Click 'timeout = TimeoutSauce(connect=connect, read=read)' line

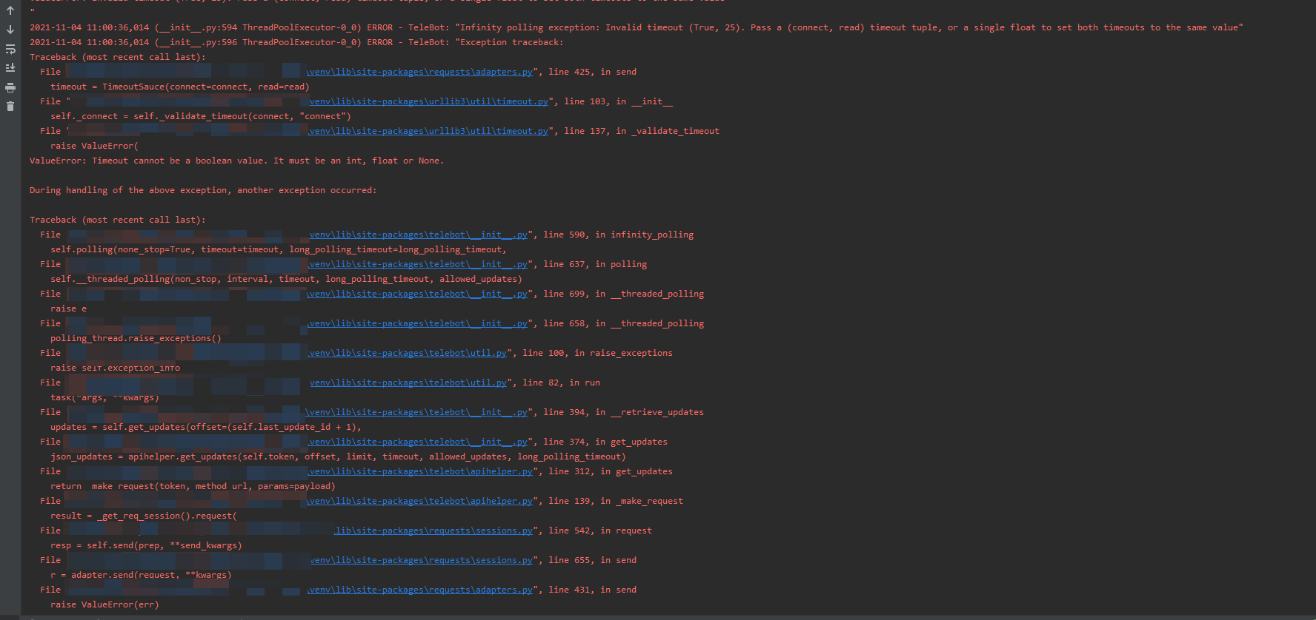tap(180, 87)
